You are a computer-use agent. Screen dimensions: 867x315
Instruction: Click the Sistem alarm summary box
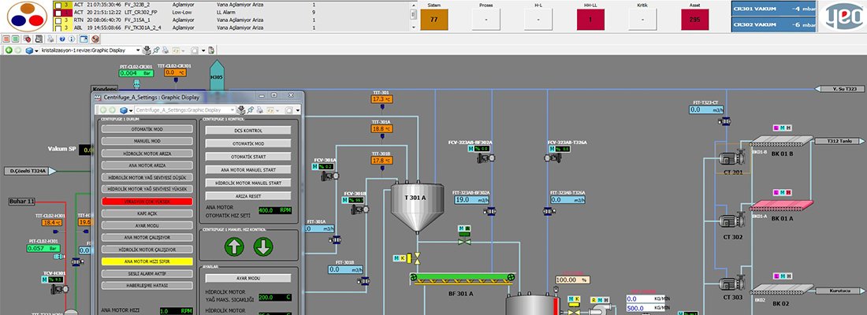point(433,19)
